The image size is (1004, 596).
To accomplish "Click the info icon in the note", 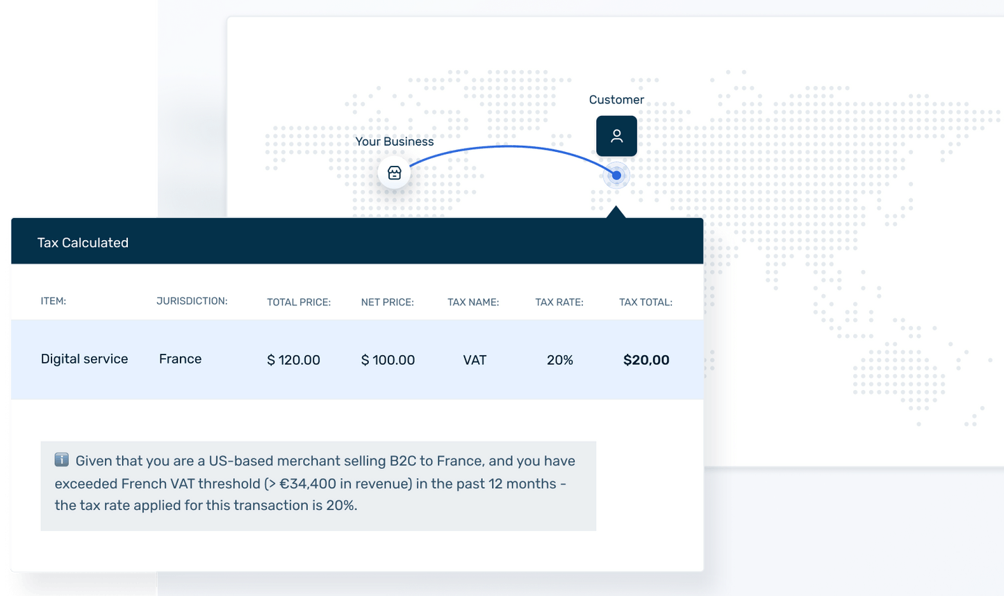I will pyautogui.click(x=62, y=460).
